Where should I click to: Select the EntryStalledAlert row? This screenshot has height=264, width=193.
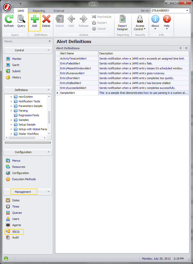click(x=122, y=83)
